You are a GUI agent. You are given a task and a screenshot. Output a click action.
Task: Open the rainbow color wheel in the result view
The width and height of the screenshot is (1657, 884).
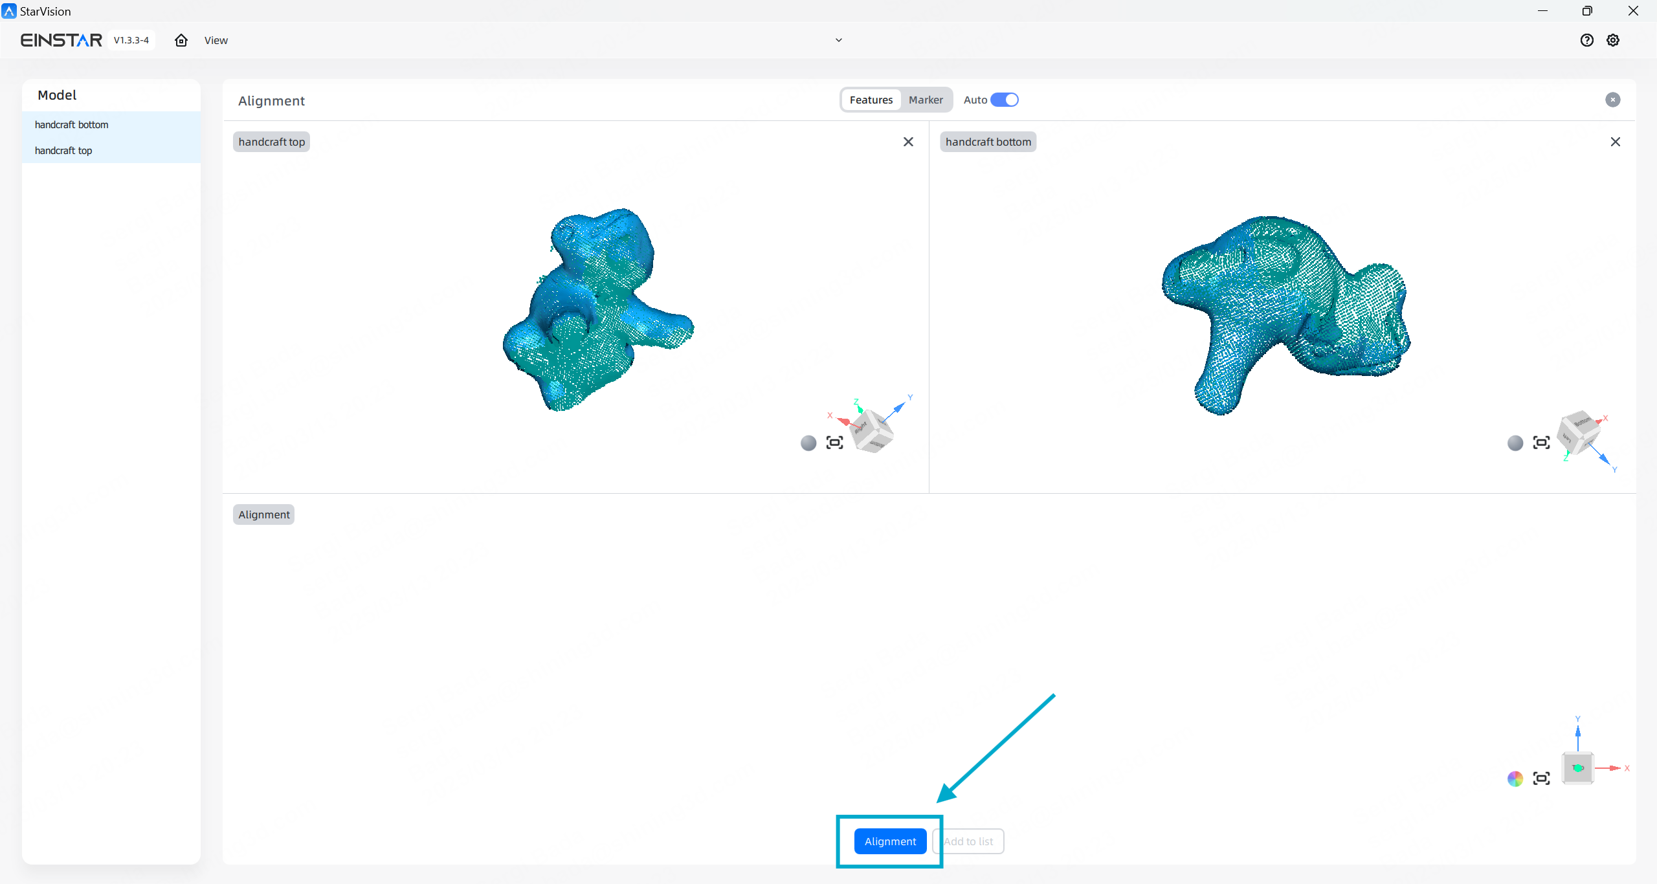pos(1515,779)
